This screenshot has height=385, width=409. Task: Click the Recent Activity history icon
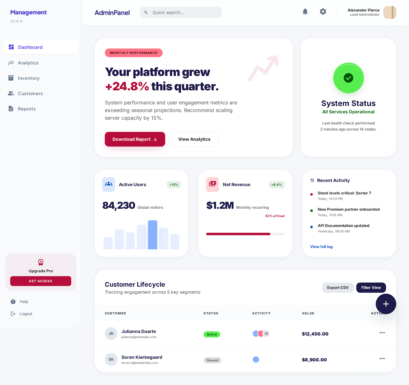pyautogui.click(x=312, y=181)
